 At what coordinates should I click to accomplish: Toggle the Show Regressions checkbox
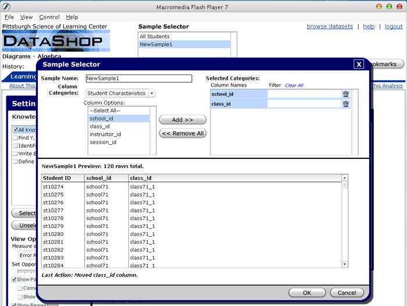coord(13,304)
